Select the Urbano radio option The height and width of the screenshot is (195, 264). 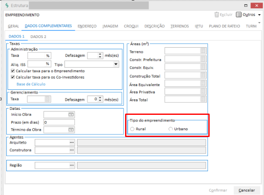coord(170,129)
